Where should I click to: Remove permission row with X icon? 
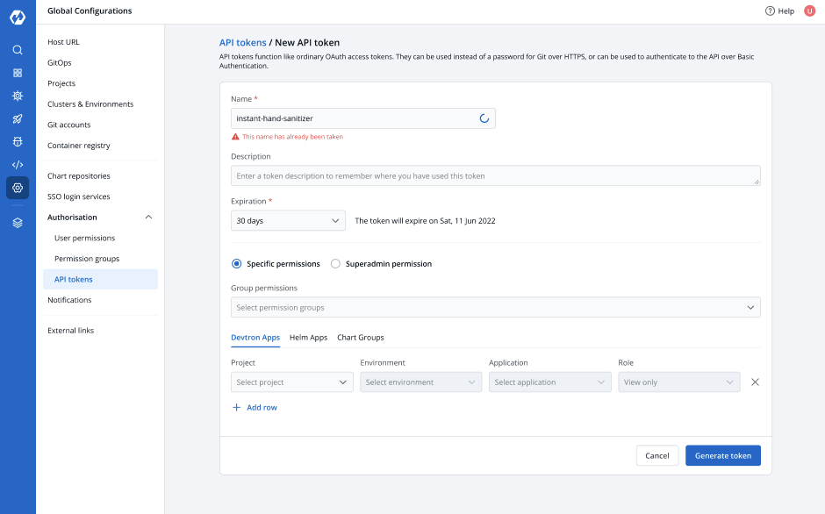755,382
